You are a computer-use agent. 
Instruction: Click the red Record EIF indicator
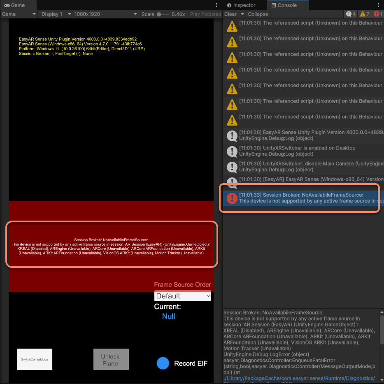tap(163, 363)
